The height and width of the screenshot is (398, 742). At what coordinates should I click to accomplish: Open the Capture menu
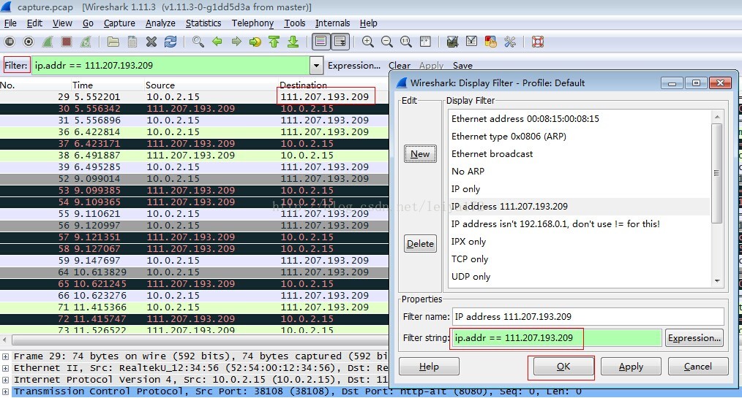point(119,23)
